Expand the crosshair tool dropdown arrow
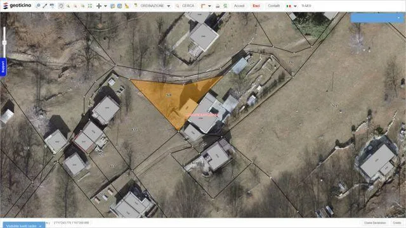Viewport: 406px width, 228px height. click(105, 6)
